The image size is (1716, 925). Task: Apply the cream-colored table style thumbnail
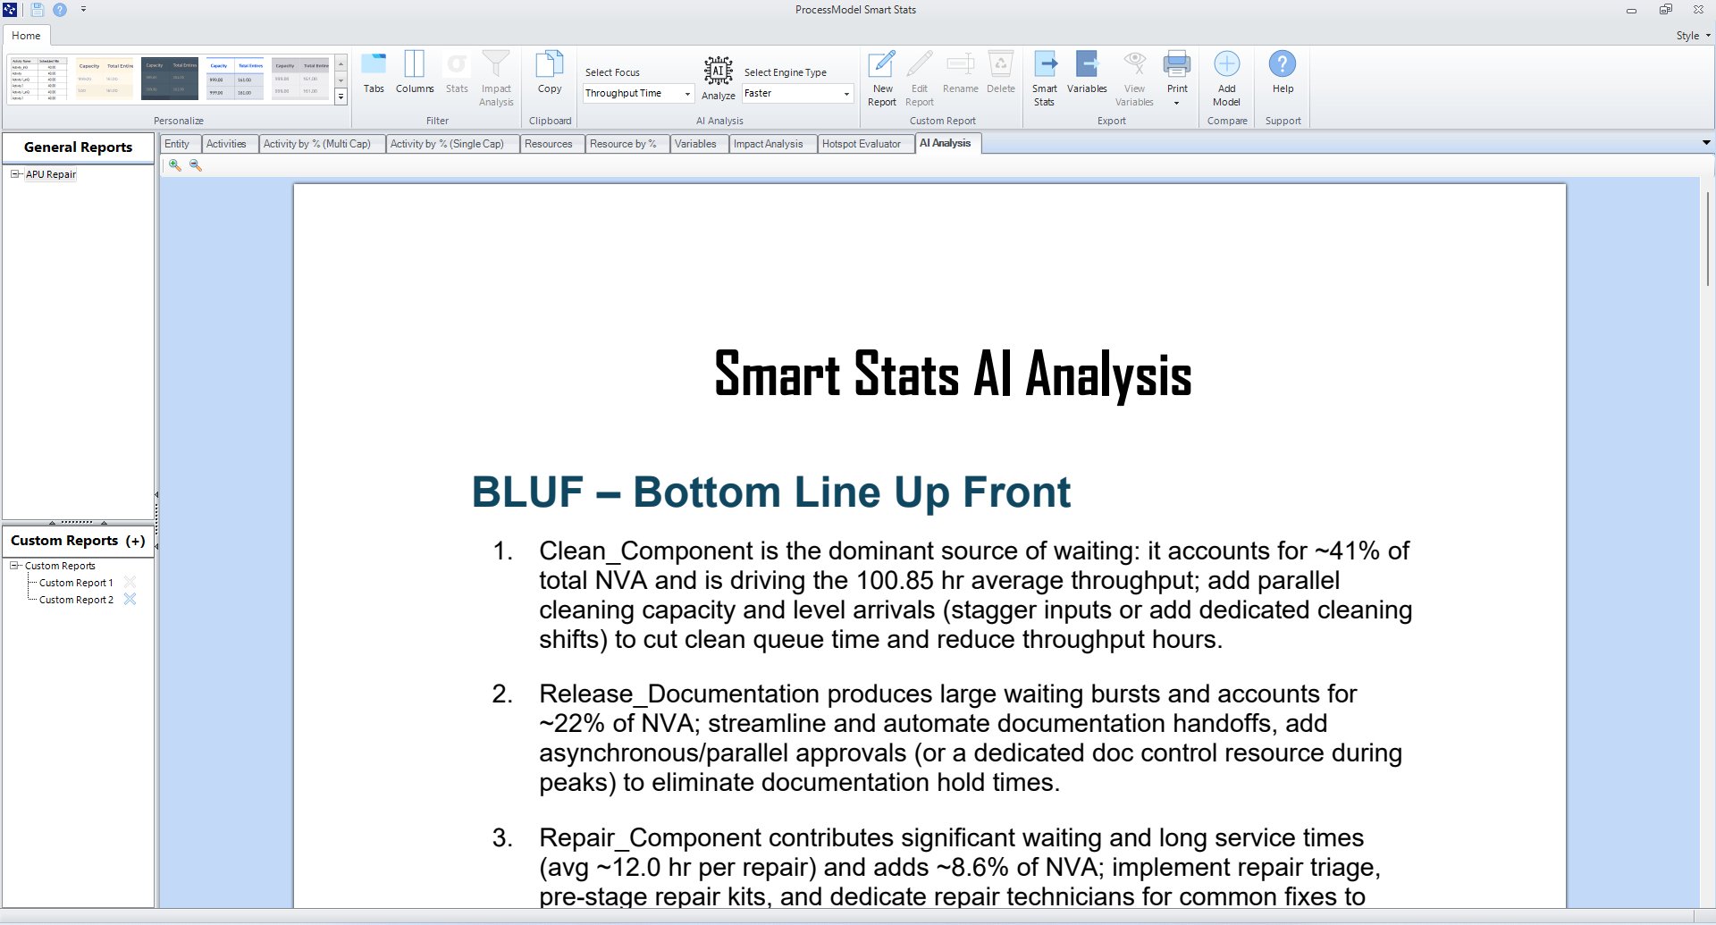[105, 79]
